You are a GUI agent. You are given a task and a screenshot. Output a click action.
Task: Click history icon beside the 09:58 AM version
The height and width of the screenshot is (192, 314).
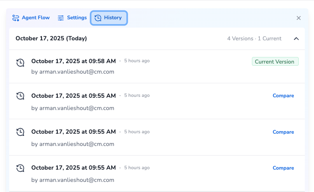[20, 62]
